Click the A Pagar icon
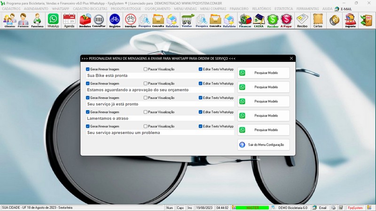 pos(286,20)
